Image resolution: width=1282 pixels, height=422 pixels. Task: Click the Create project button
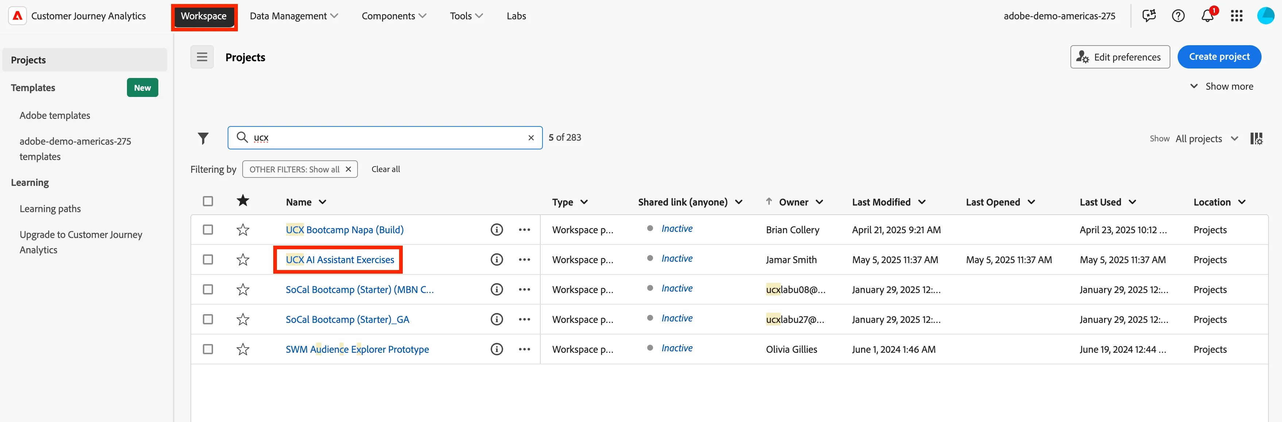[x=1219, y=56]
